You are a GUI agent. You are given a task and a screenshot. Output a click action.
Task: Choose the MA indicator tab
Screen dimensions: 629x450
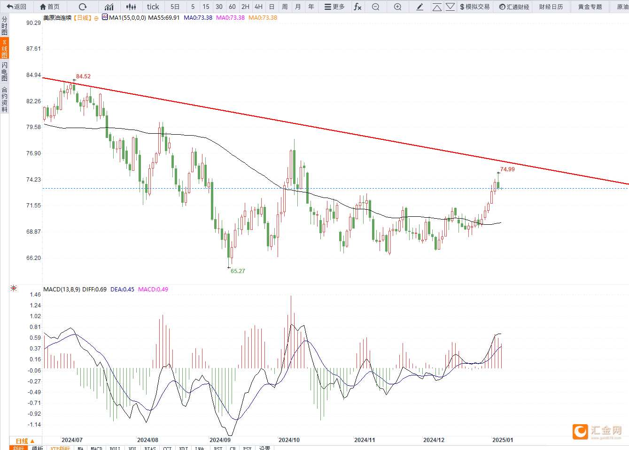(x=80, y=448)
